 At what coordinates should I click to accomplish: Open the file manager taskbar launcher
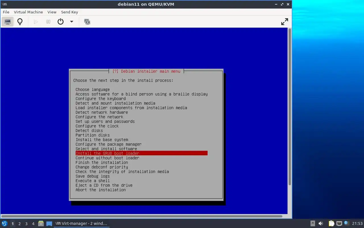(41, 224)
